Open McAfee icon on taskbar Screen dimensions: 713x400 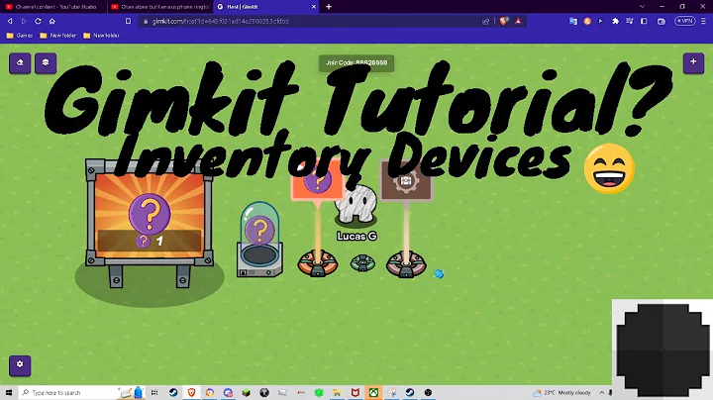pyautogui.click(x=356, y=392)
